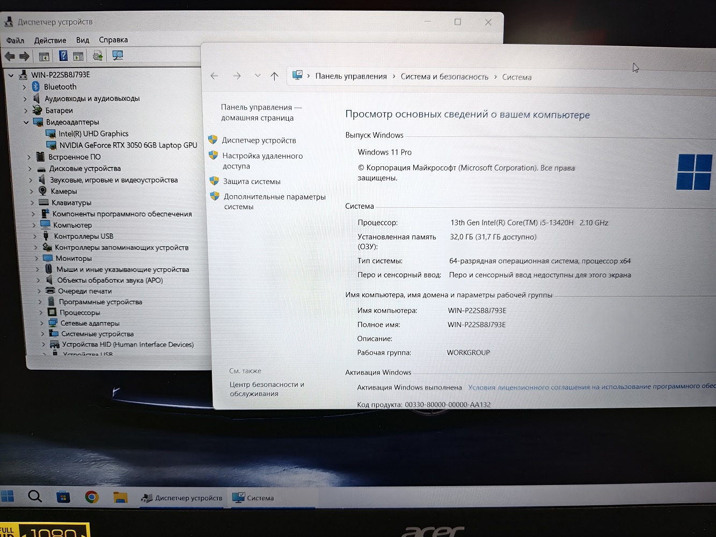The width and height of the screenshot is (716, 537).
Task: Launch Microsoft Store from the taskbar
Action: (63, 497)
